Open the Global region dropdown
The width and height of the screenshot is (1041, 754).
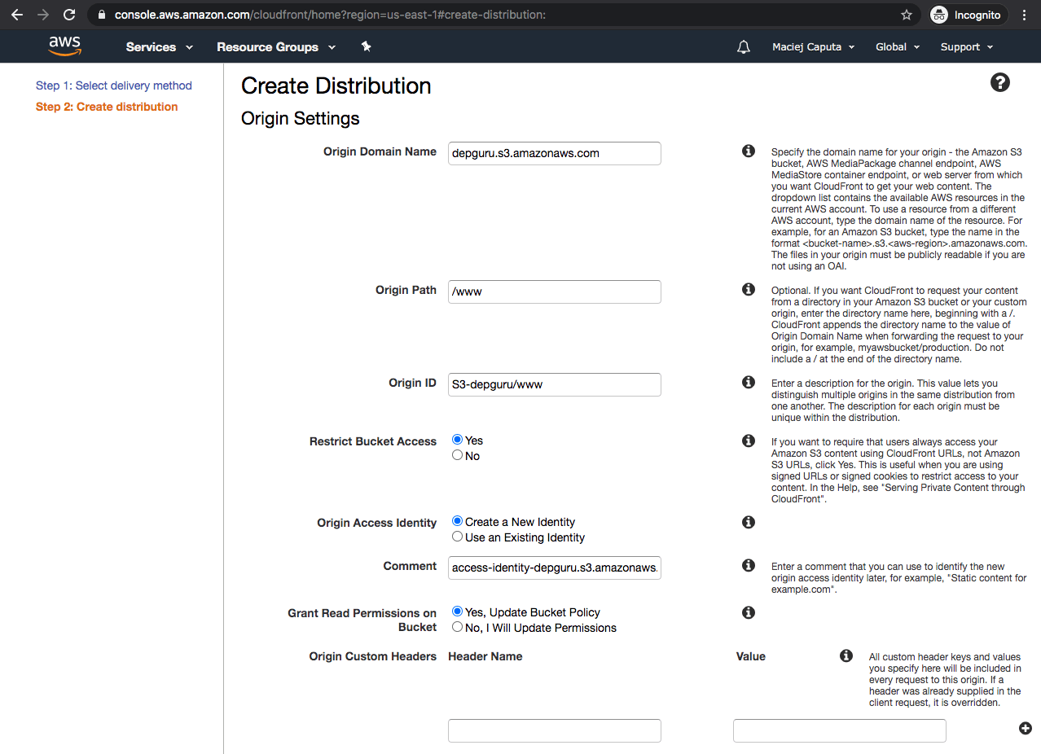[897, 47]
